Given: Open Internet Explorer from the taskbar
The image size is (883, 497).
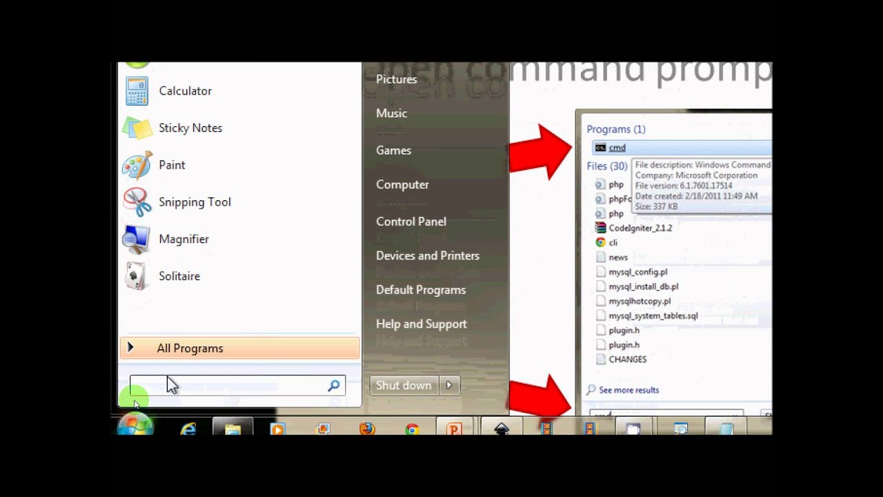Looking at the screenshot, I should pyautogui.click(x=188, y=429).
